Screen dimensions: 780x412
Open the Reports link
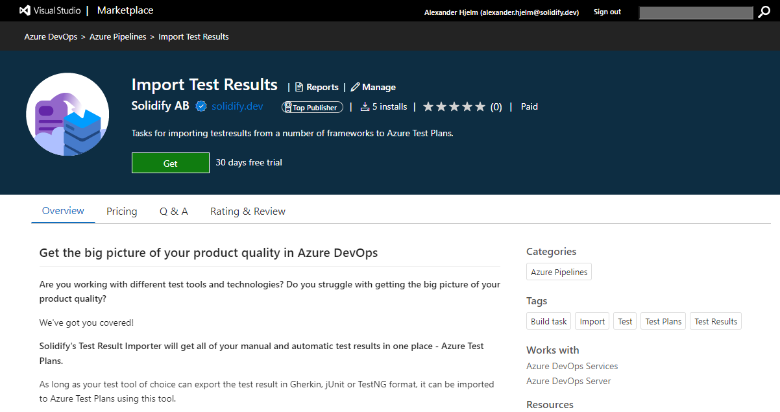(317, 87)
